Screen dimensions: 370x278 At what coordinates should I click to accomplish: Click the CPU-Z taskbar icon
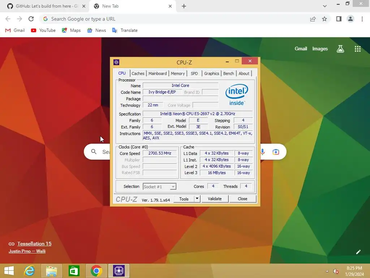pyautogui.click(x=119, y=271)
